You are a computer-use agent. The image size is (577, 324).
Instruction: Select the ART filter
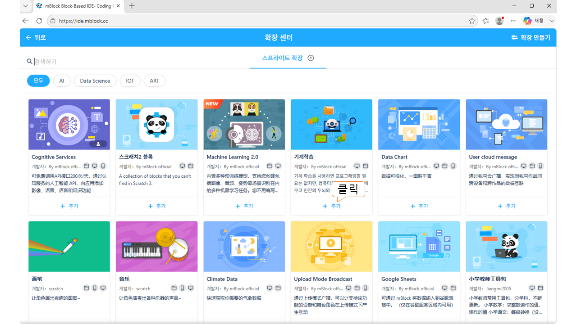pyautogui.click(x=155, y=81)
